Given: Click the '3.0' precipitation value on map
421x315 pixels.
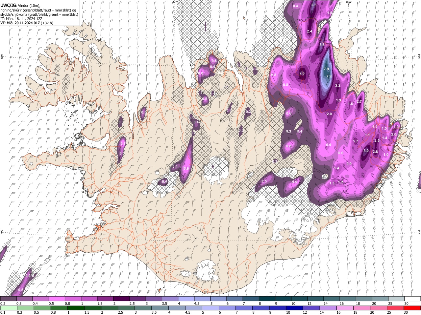Looking at the screenshot, I should tap(366, 151).
